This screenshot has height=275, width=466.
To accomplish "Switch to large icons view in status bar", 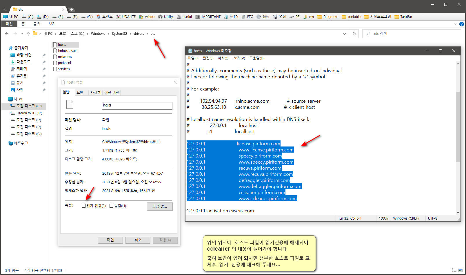I will tap(460, 270).
